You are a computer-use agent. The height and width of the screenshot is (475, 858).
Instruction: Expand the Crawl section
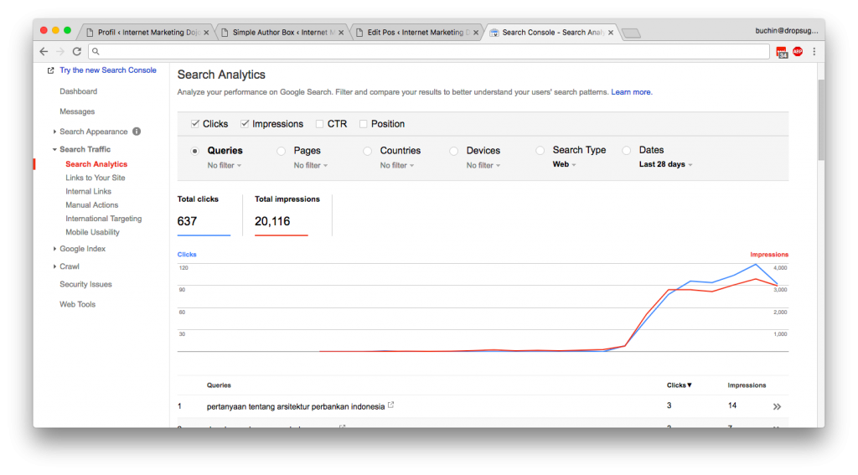pyautogui.click(x=54, y=266)
